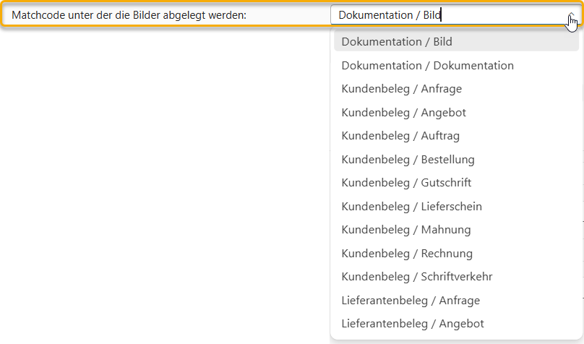The height and width of the screenshot is (344, 584).
Task: Pick "Kundenbeleg / Angebot" from the list
Action: pos(403,113)
